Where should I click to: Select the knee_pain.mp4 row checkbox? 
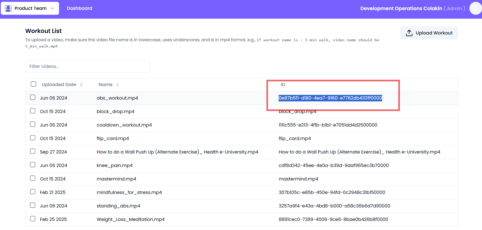(33, 165)
